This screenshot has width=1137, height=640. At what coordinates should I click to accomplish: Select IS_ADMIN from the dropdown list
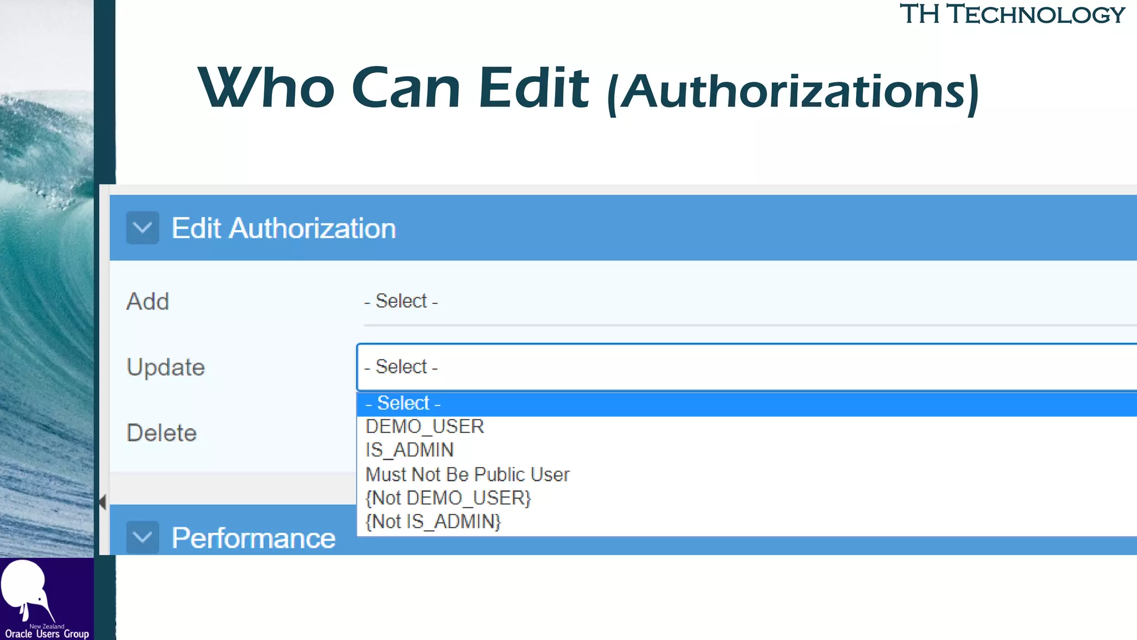pos(747,450)
